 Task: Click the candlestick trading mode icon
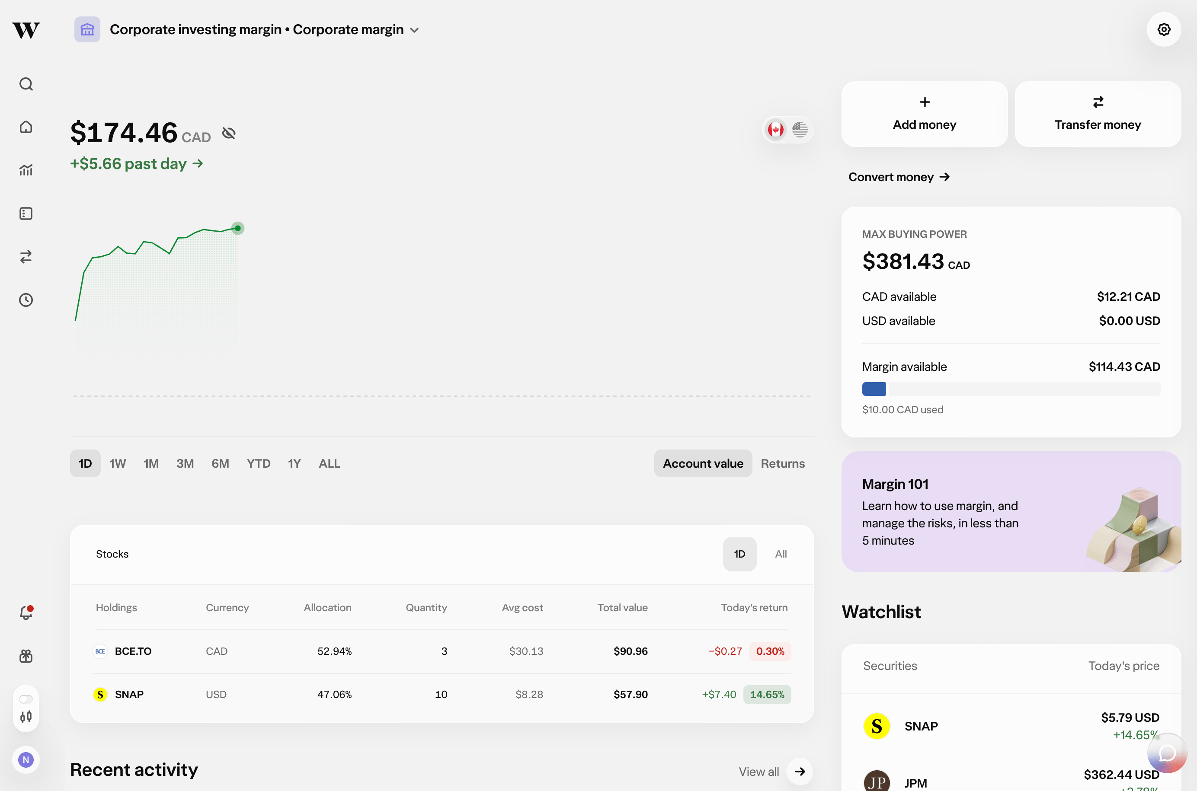point(26,716)
